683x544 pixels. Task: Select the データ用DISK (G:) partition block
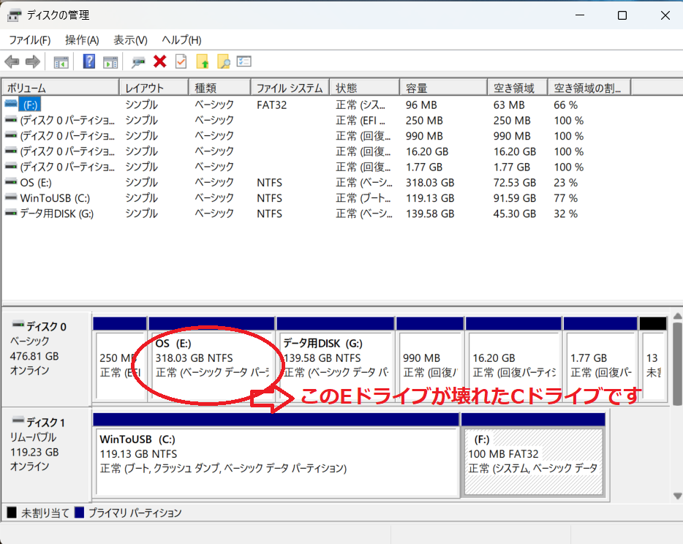[x=335, y=358]
